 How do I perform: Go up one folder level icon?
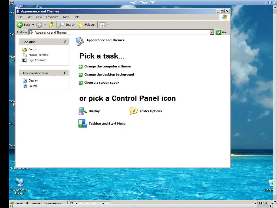(52, 25)
